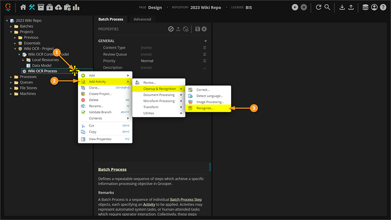
Task: Expand the File Stores folder arrow
Action: point(11,88)
